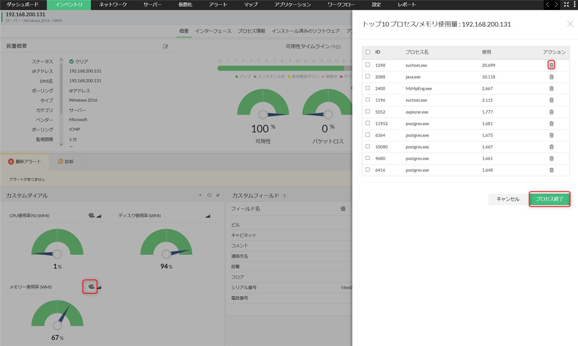
Task: Select all processes with header checkbox
Action: [368, 52]
